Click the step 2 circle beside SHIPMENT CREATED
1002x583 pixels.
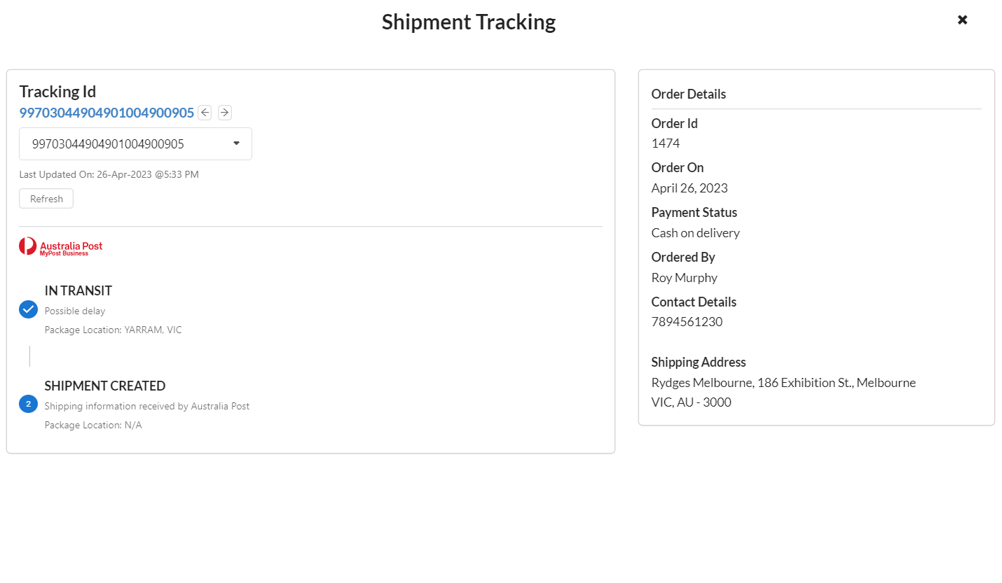coord(28,404)
